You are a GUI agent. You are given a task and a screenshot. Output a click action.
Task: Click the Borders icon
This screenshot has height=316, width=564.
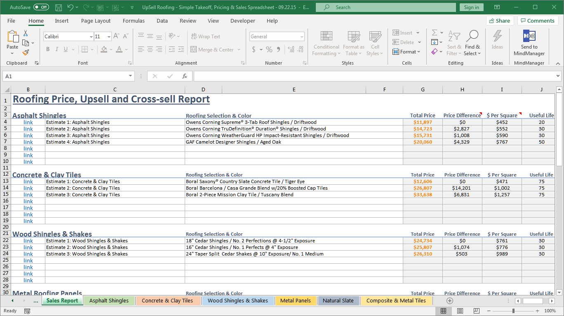click(x=85, y=49)
